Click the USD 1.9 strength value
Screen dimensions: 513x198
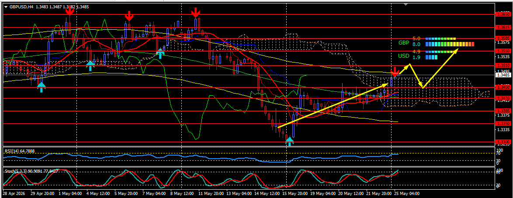point(416,57)
